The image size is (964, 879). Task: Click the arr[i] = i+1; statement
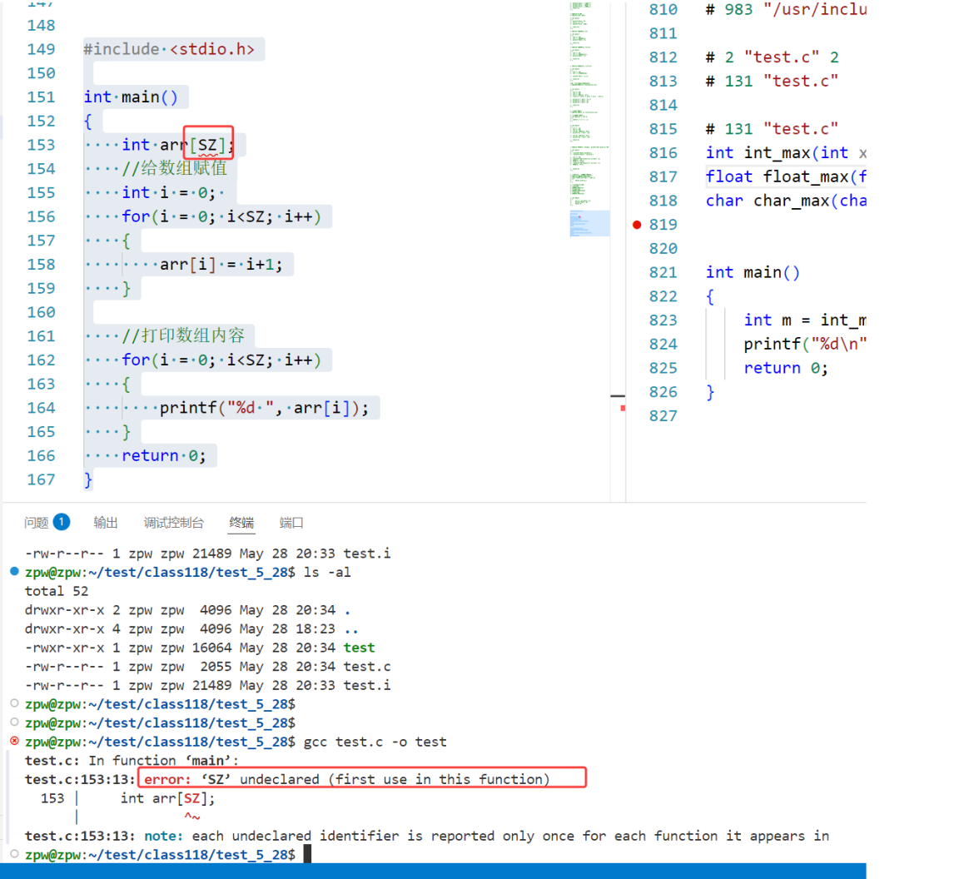click(221, 265)
